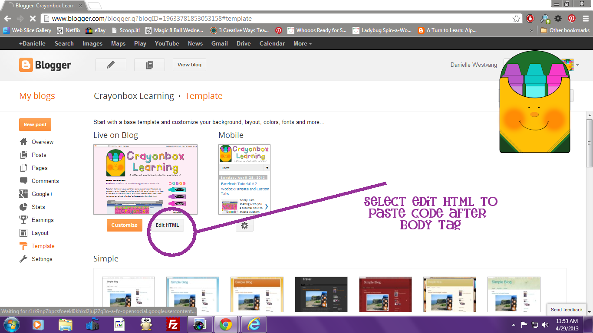The image size is (593, 333).
Task: Open Gmail from the Google navigation bar
Action: pos(219,43)
